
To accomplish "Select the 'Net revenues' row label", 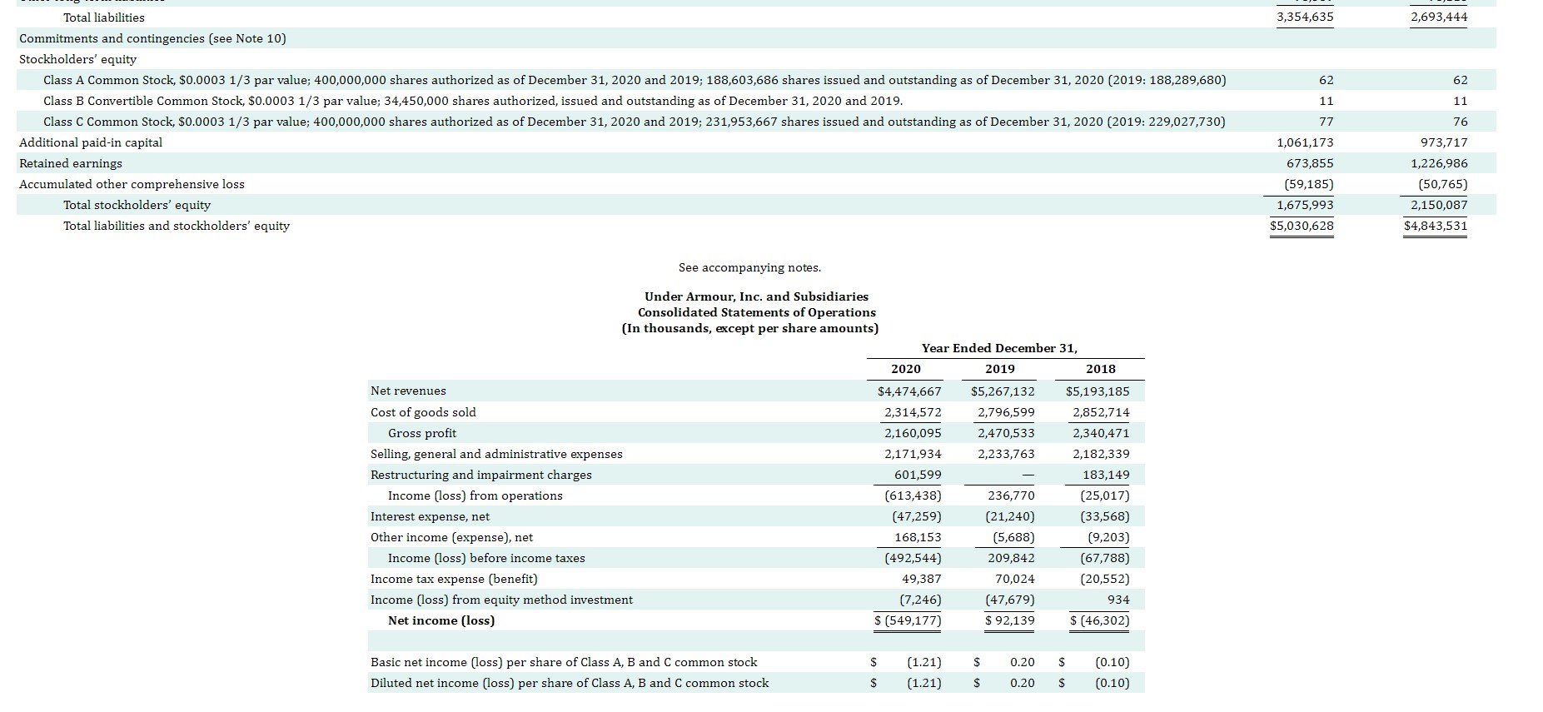I will click(x=408, y=391).
